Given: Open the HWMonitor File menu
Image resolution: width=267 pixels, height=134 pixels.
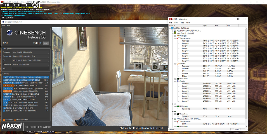Looking at the screenshot, I should (x=171, y=23).
